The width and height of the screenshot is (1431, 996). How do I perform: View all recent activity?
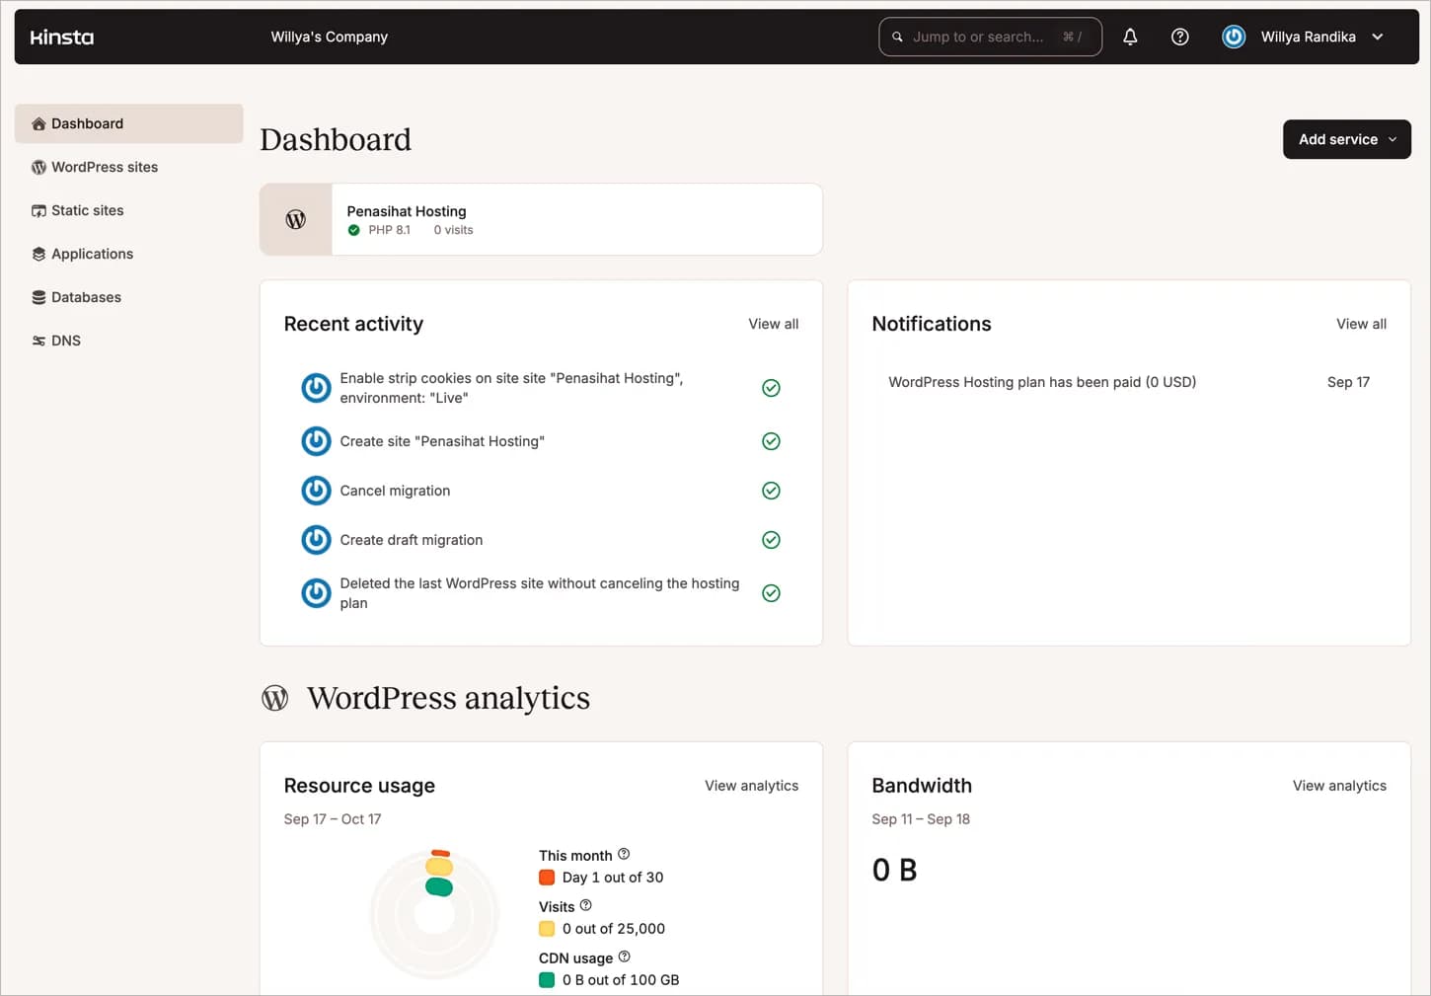click(773, 324)
